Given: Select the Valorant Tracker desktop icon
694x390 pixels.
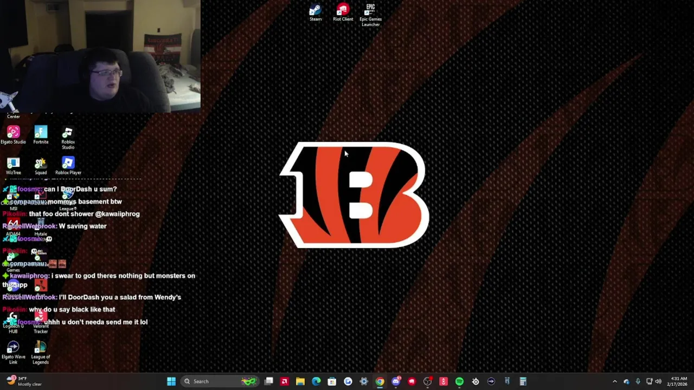Looking at the screenshot, I should point(41,323).
